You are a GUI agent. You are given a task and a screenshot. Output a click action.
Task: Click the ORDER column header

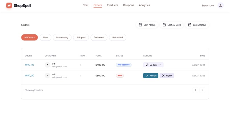click(28, 56)
